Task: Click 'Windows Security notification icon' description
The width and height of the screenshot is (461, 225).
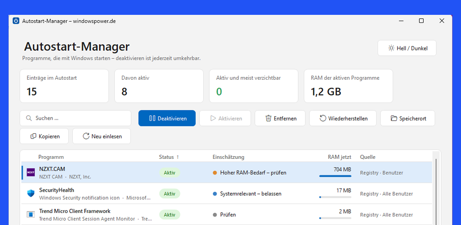Action: pyautogui.click(x=79, y=198)
